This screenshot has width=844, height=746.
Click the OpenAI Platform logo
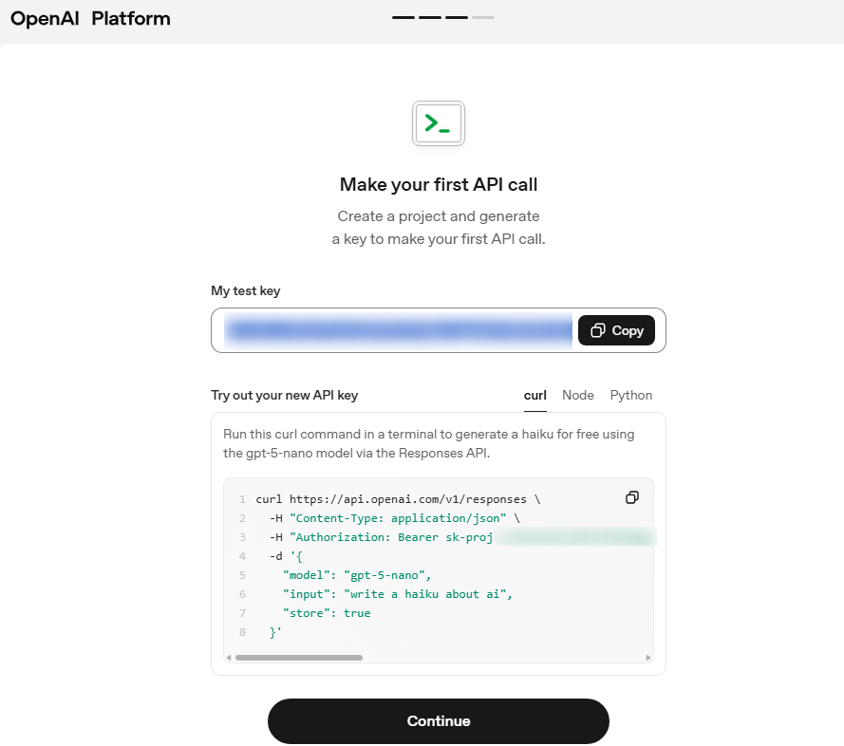[x=90, y=19]
